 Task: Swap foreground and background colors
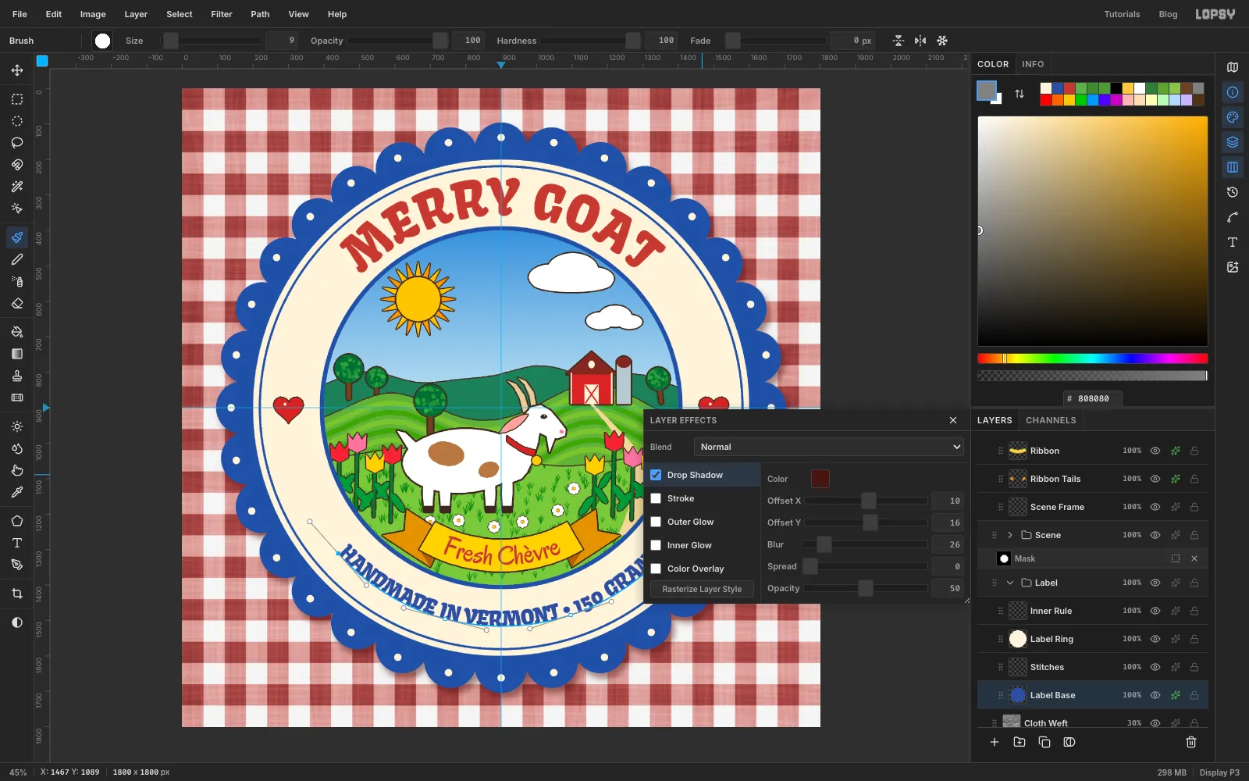[1019, 94]
